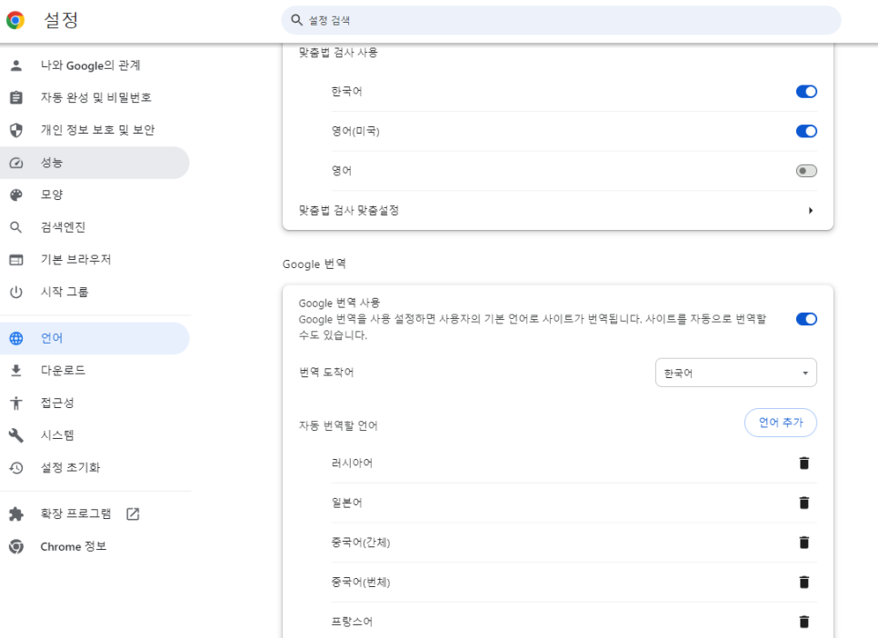Click the magnifier icon in the settings search bar
The height and width of the screenshot is (638, 878).
297,20
